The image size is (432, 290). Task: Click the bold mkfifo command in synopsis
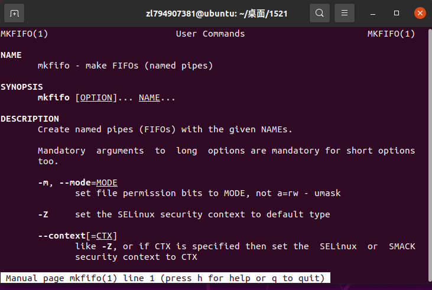[54, 97]
